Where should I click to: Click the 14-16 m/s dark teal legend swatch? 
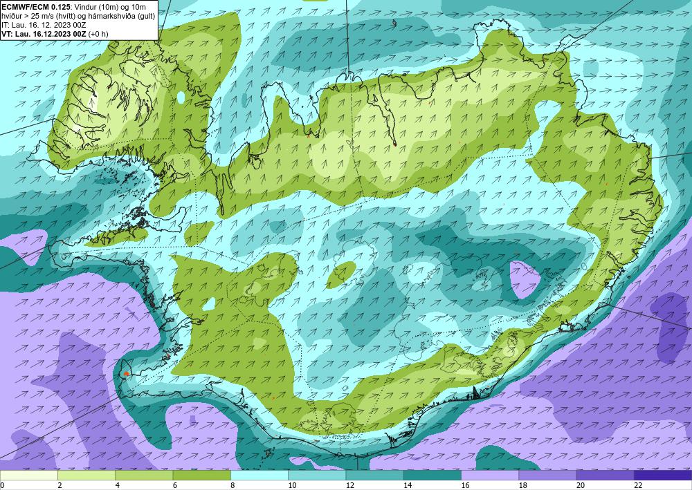(432, 475)
